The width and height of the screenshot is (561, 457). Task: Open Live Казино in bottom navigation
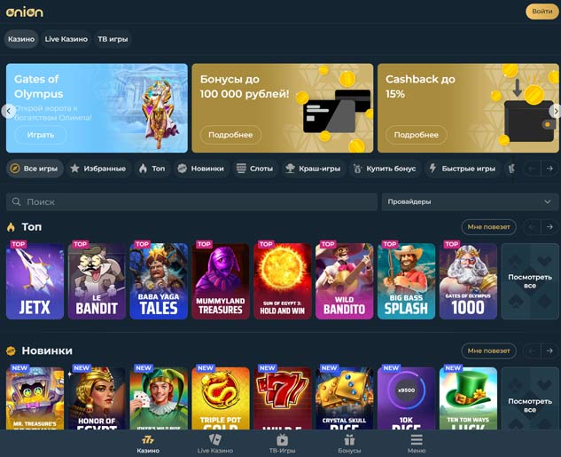pyautogui.click(x=215, y=444)
